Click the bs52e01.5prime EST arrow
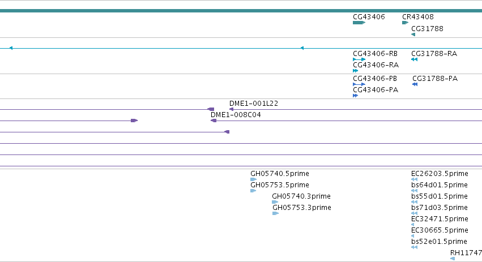 click(414, 247)
